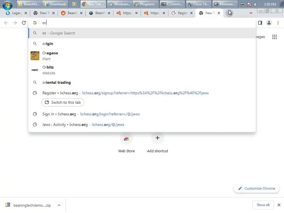284x213 pixels.
Task: Select the 'origin' suggestion
Action: coord(142,44)
